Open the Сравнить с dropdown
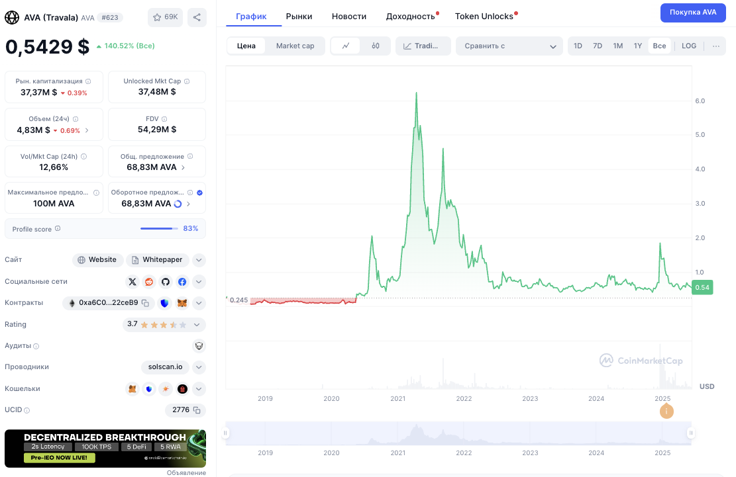 click(509, 46)
